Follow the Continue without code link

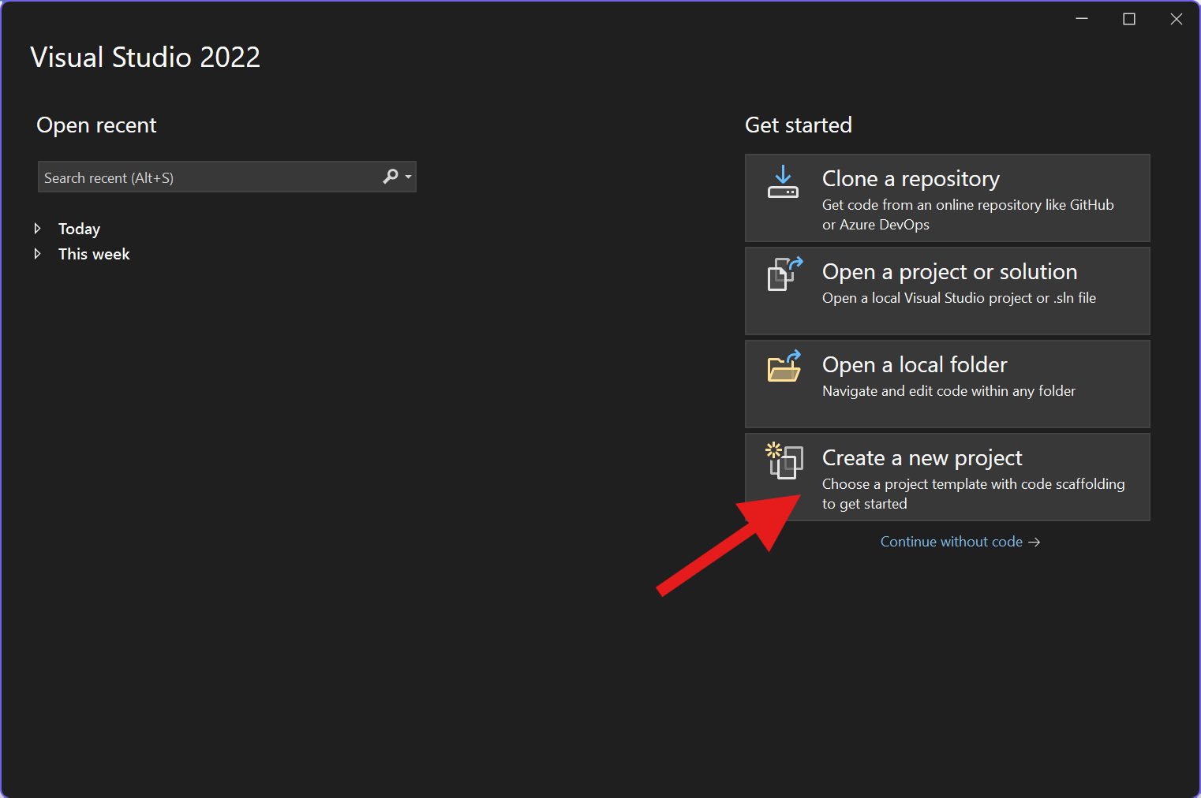(960, 542)
